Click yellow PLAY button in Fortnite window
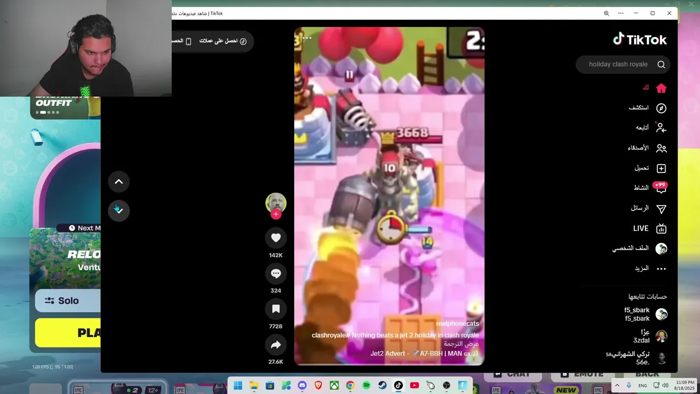 point(68,332)
